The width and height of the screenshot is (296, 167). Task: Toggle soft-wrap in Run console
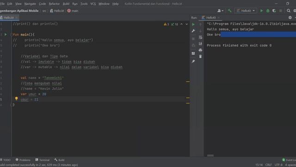click(200, 38)
